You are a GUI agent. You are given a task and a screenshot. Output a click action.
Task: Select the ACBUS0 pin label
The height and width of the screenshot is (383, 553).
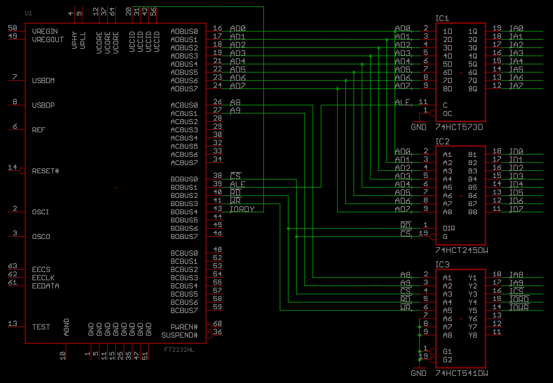[x=184, y=105]
